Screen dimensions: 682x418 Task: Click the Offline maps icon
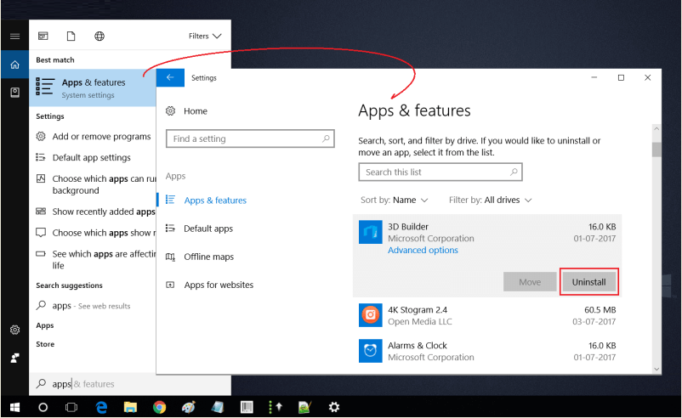tap(170, 257)
